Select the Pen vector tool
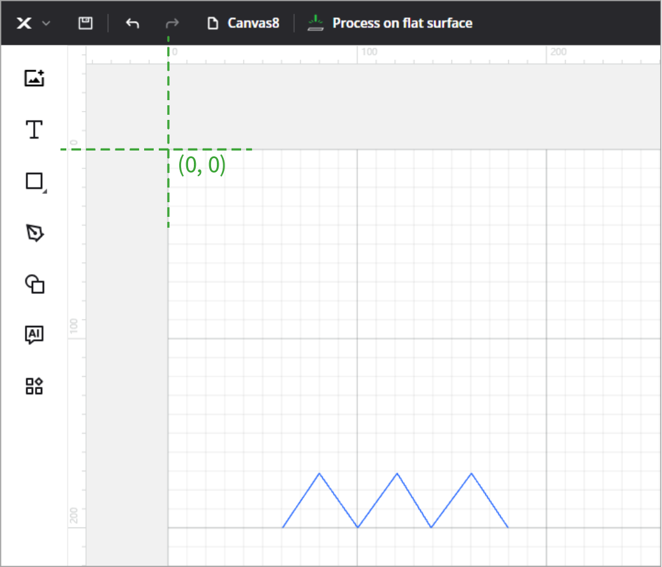662x567 pixels. coord(34,233)
